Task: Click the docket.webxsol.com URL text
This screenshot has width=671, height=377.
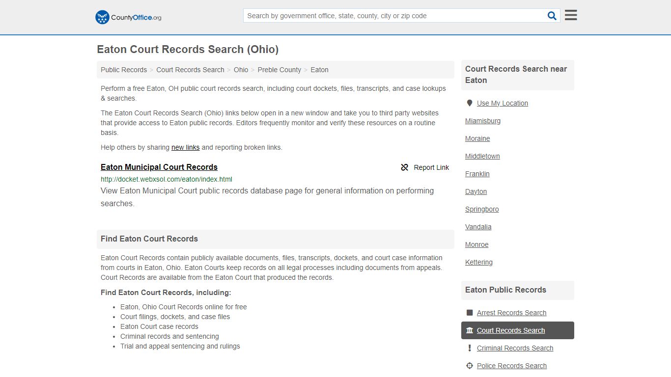Action: (x=167, y=179)
